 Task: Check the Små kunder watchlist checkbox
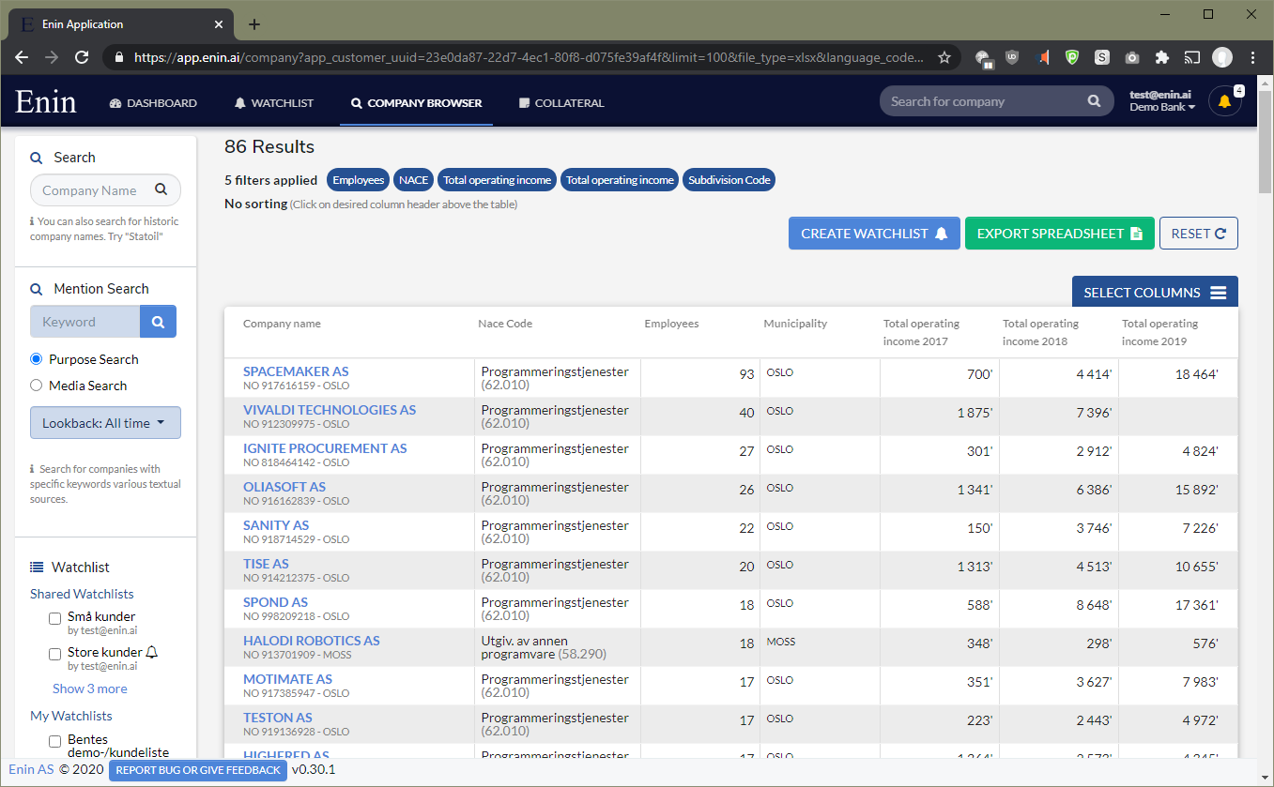tap(55, 618)
